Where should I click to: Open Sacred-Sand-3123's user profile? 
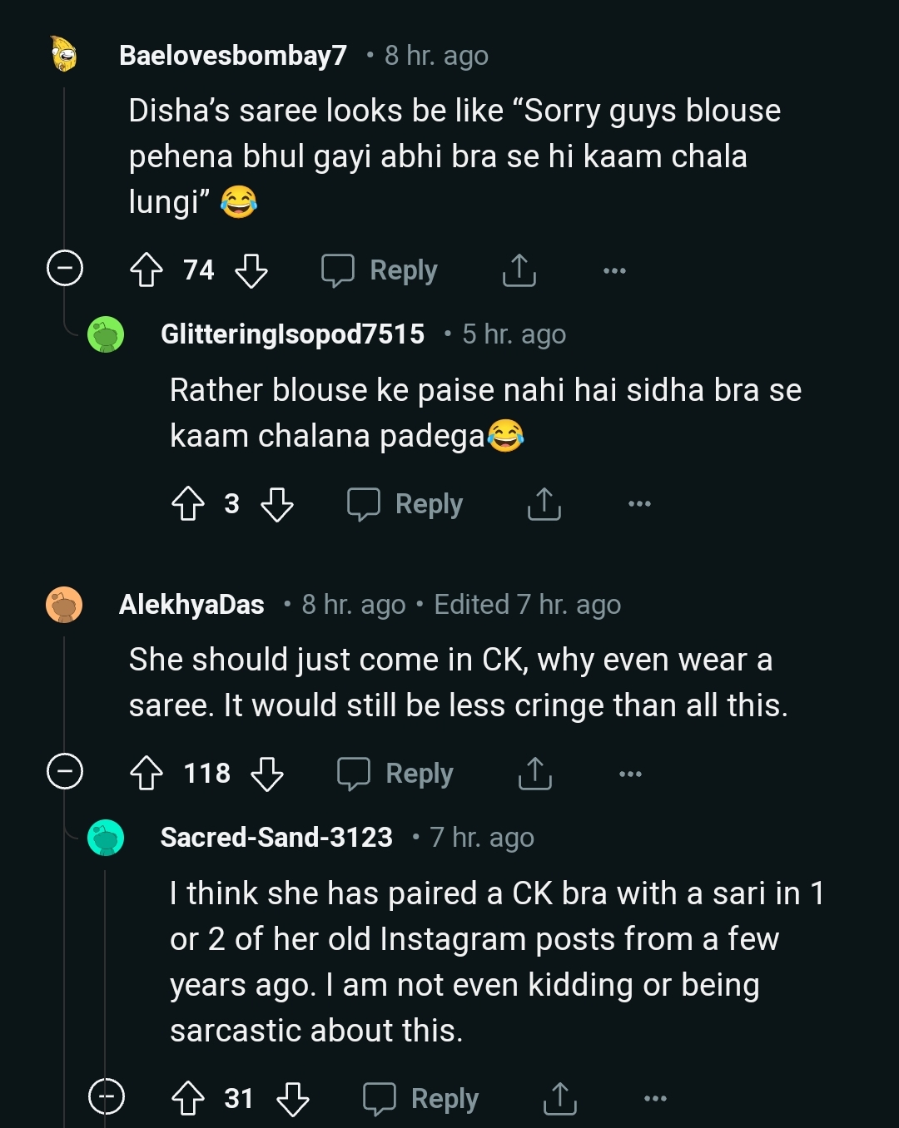[x=276, y=838]
